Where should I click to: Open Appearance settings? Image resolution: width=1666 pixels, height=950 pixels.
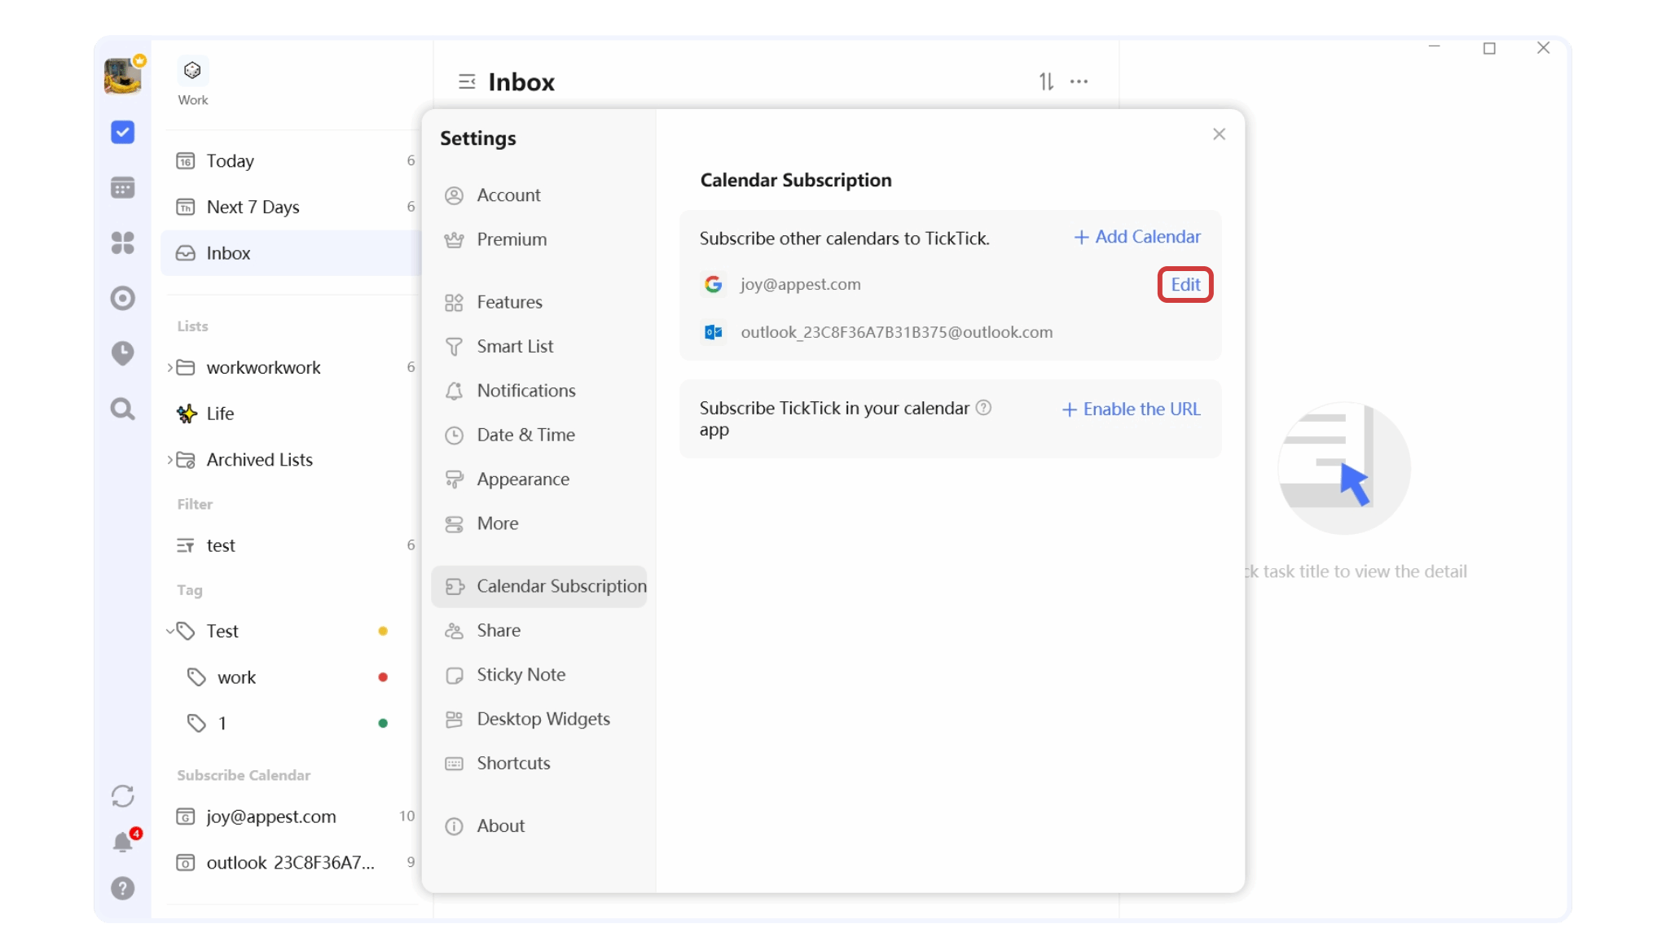tap(539, 479)
